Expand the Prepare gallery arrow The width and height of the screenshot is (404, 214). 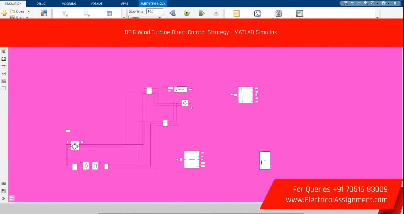tap(124, 17)
